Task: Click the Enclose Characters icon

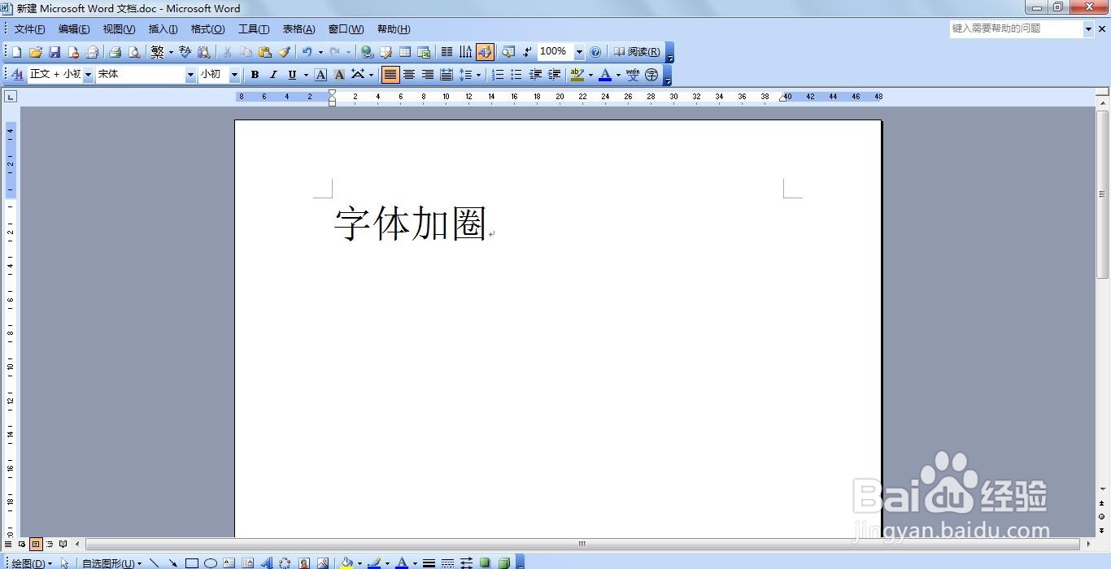Action: point(651,74)
